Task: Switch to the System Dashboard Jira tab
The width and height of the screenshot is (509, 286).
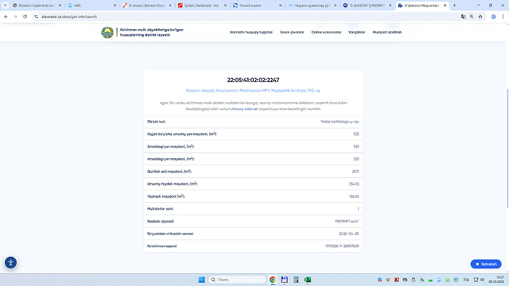Action: point(202,5)
